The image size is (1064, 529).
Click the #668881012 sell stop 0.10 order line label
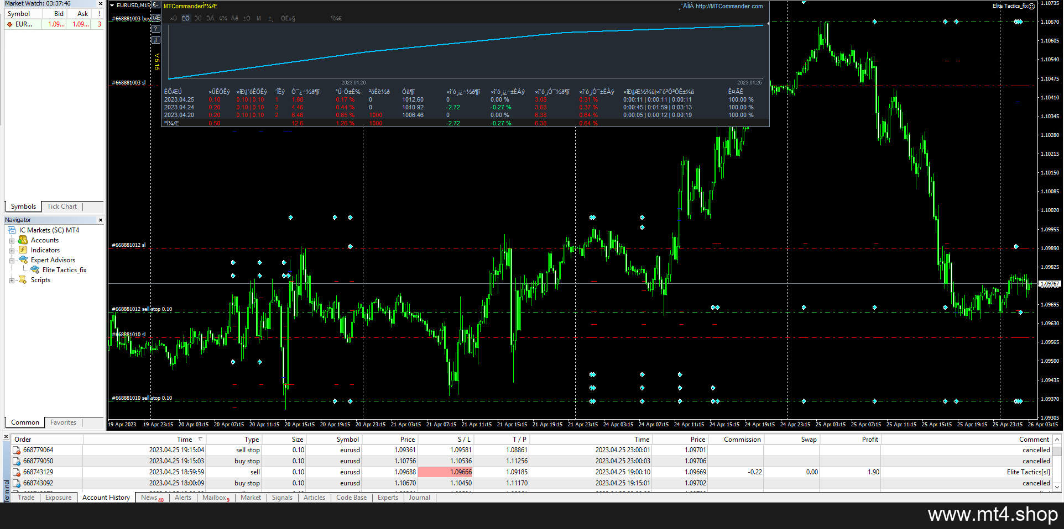coord(142,309)
